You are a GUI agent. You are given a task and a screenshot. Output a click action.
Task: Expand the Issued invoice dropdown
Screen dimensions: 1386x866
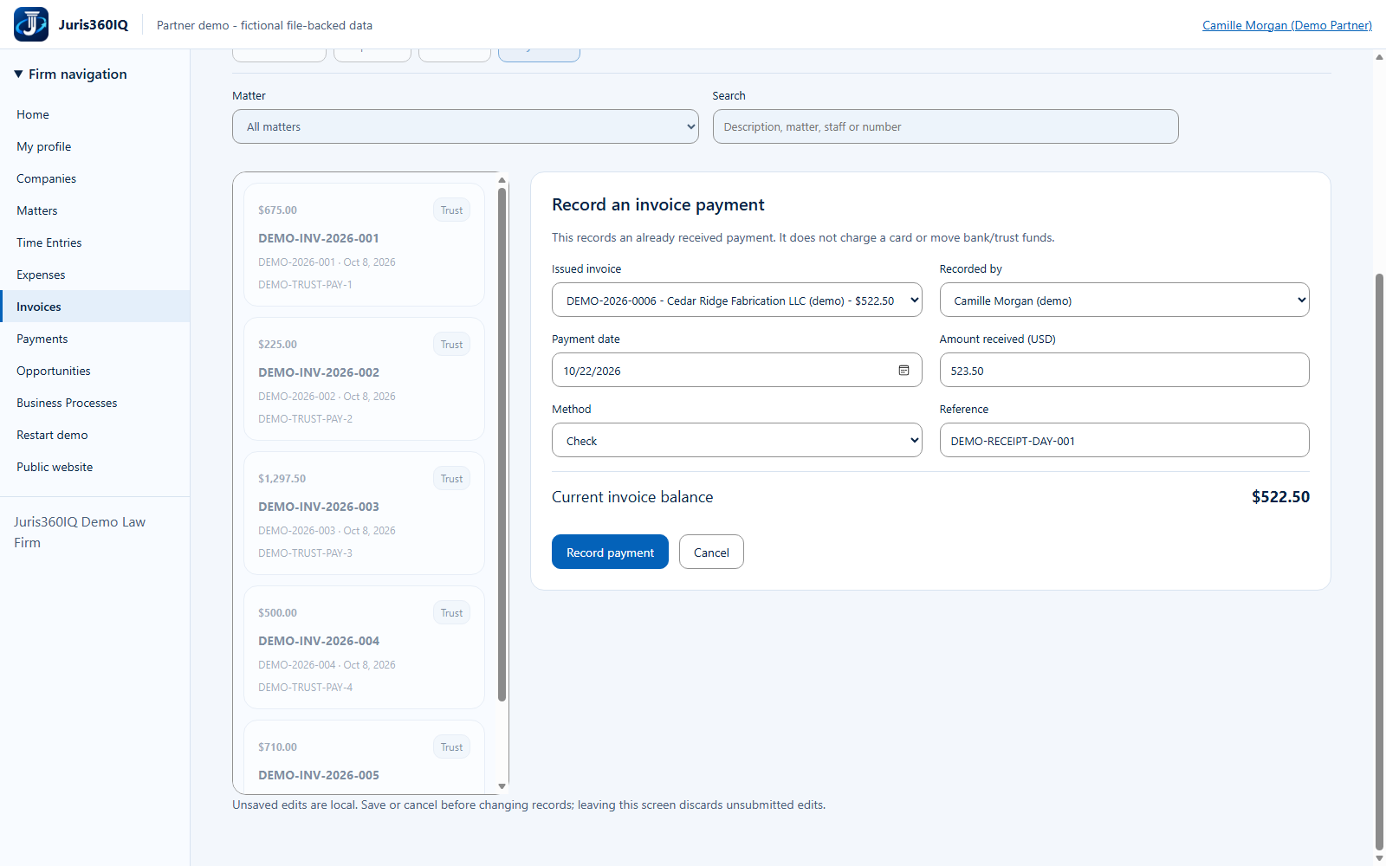click(x=736, y=301)
